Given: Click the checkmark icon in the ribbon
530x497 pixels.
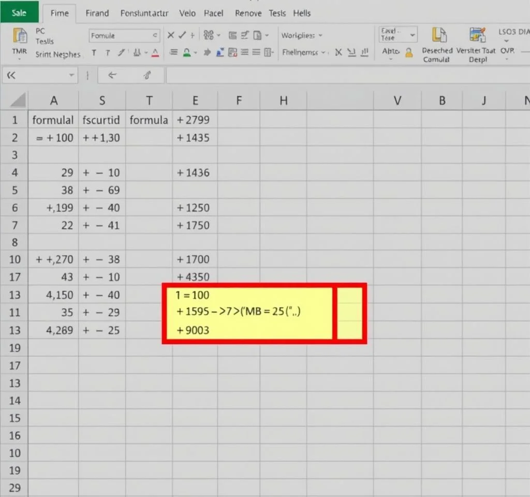Looking at the screenshot, I should coord(182,35).
